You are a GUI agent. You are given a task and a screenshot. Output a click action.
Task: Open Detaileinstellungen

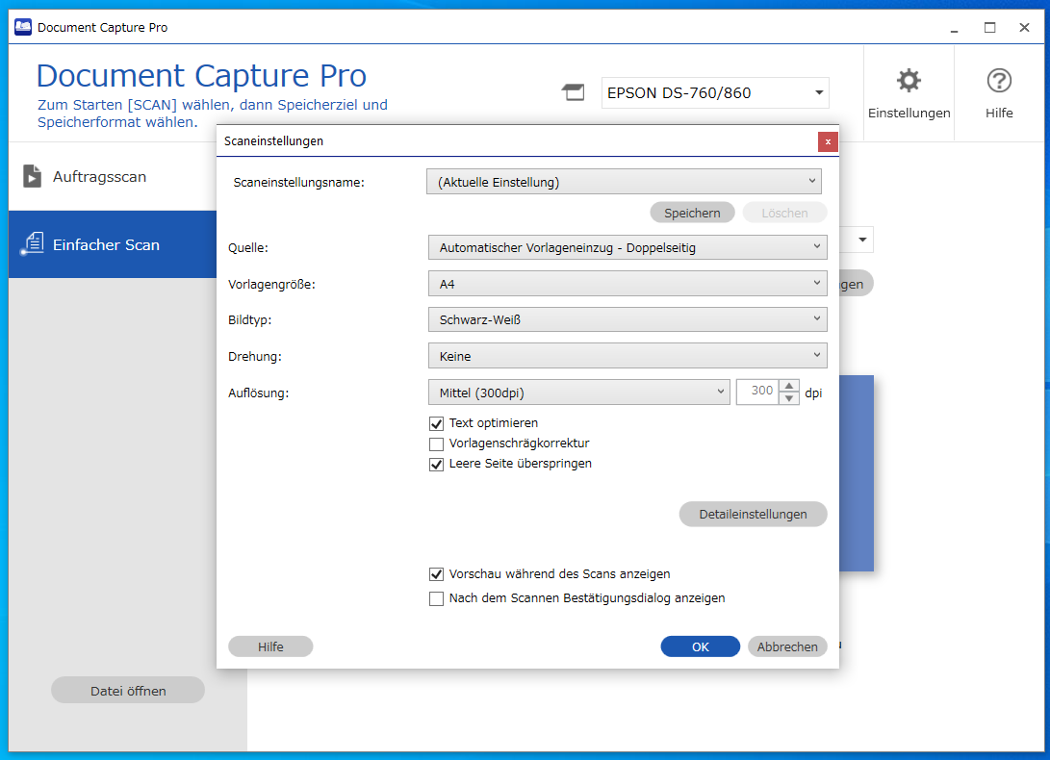click(753, 515)
